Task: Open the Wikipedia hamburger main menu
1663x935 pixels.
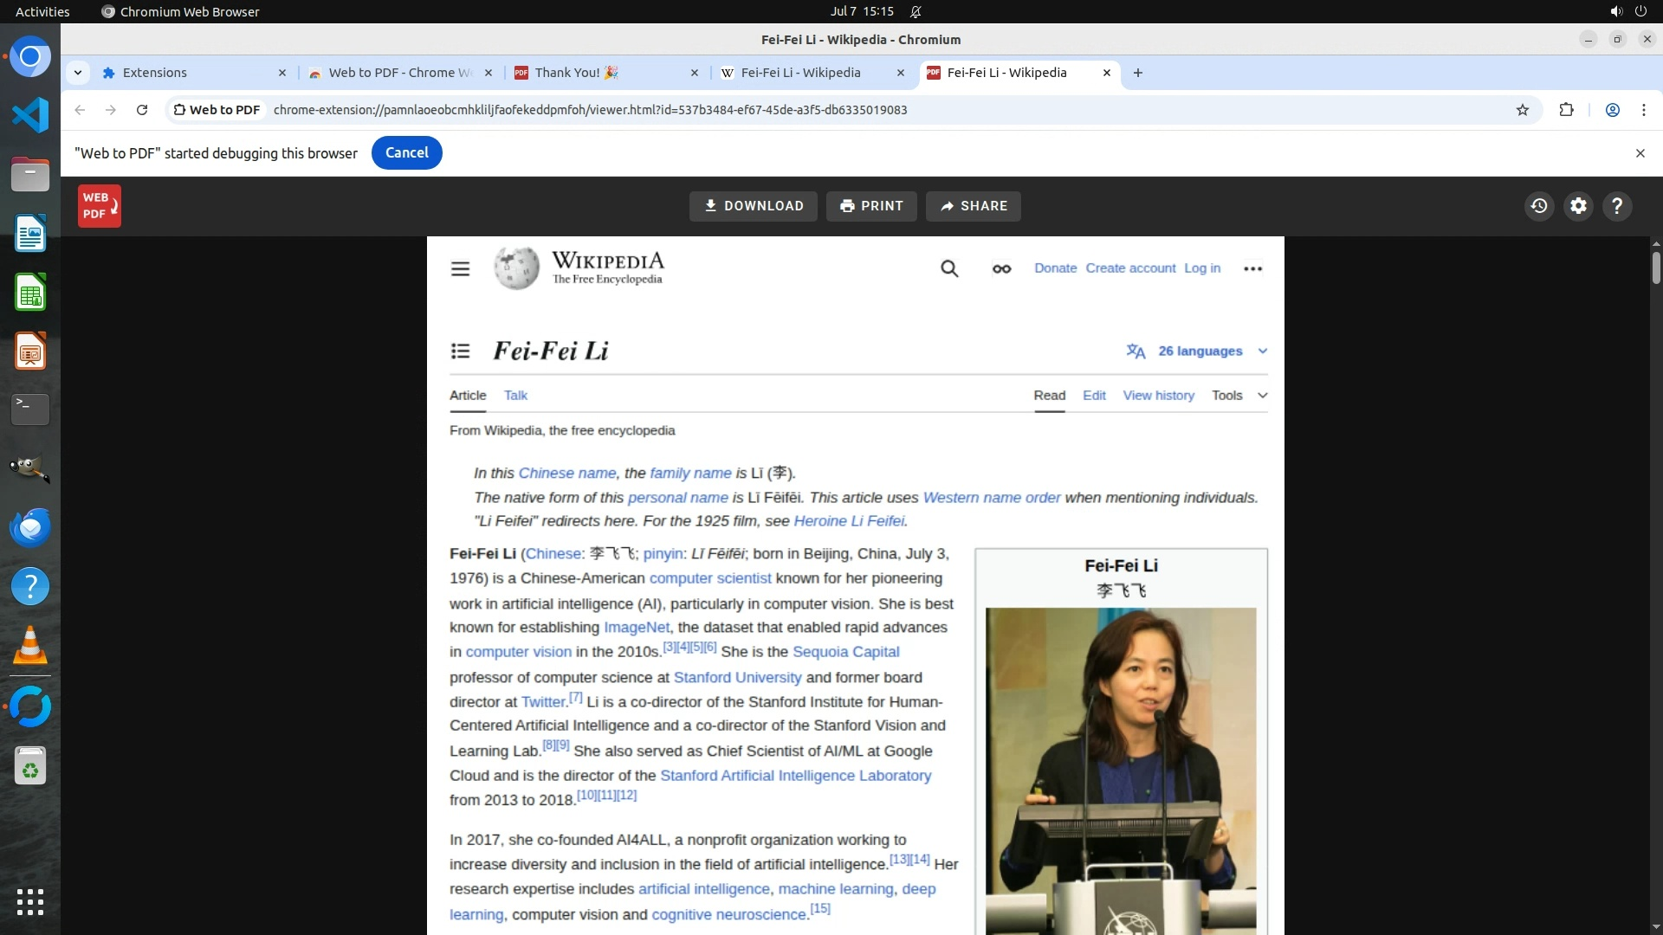Action: [x=460, y=268]
